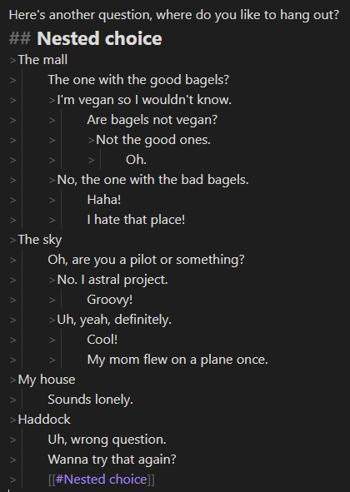
Task: Click the [[#Nested choice]] wiki link
Action: pos(102,480)
